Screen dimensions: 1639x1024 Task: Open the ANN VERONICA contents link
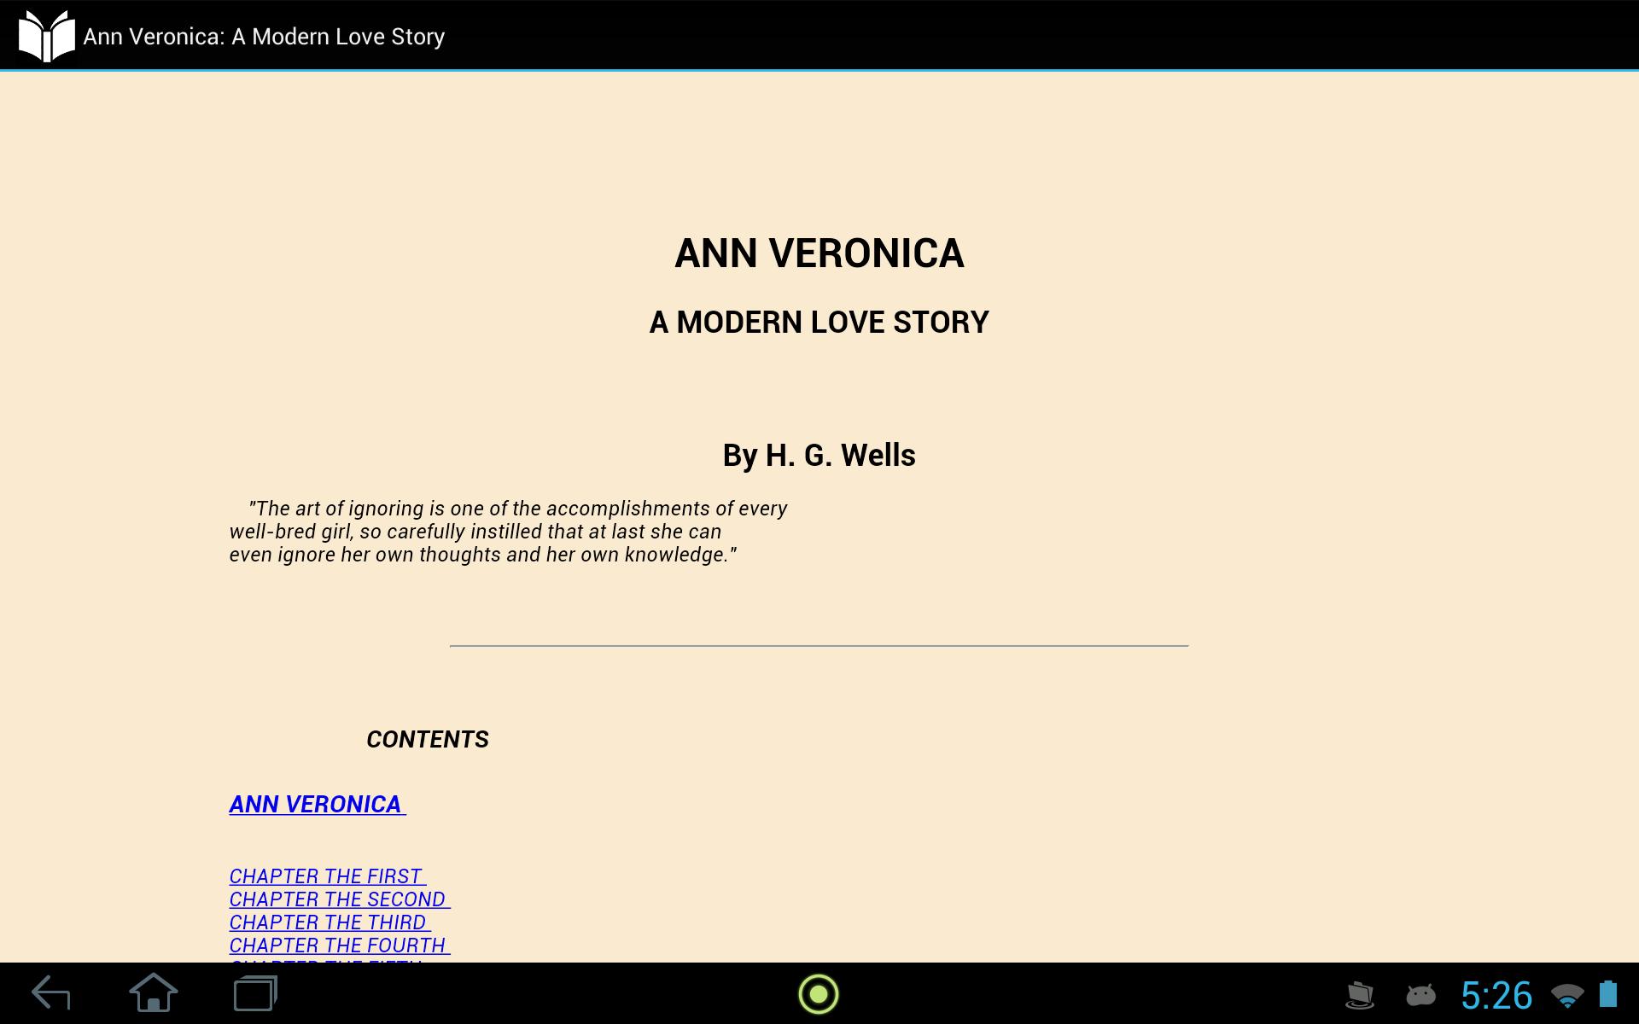click(316, 804)
